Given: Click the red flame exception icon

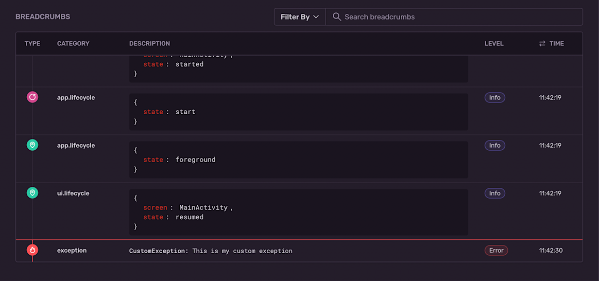Looking at the screenshot, I should pyautogui.click(x=32, y=250).
